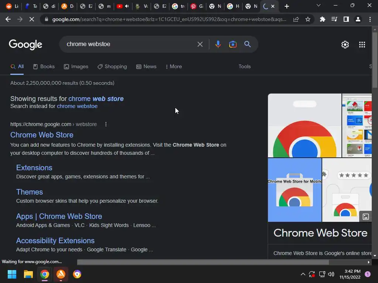Screen dimensions: 378x283
Task: Open the media control icon in toolbar
Action: (x=334, y=19)
